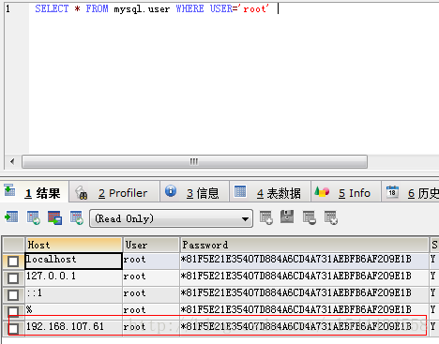Open the 5 Info tab

point(346,192)
